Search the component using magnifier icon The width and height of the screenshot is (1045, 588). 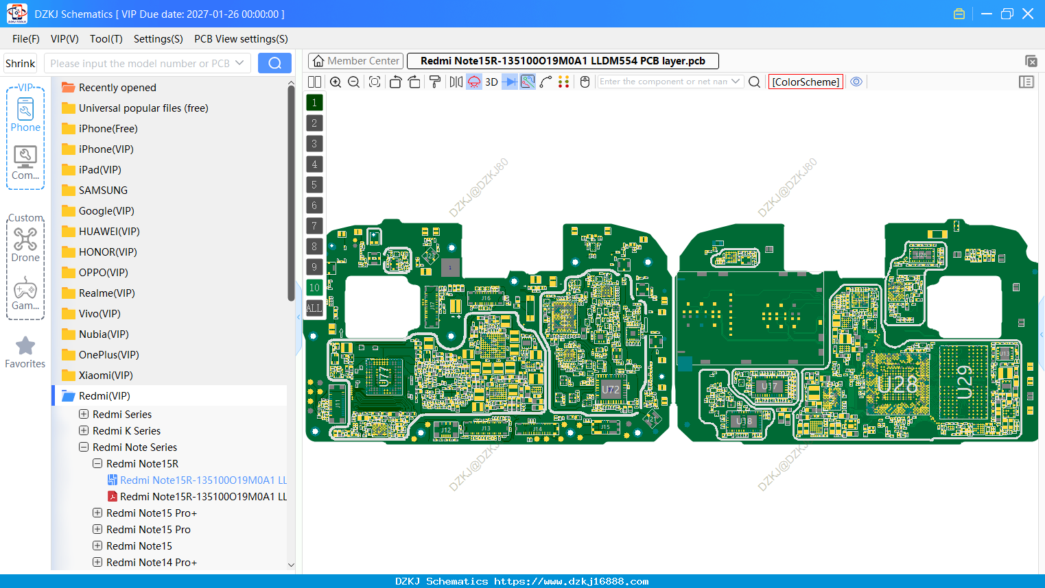(x=755, y=82)
